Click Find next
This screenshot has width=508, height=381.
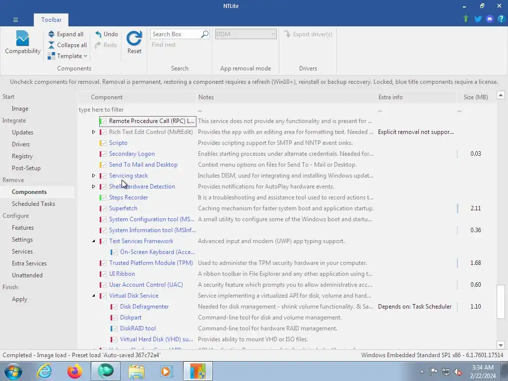tap(164, 45)
